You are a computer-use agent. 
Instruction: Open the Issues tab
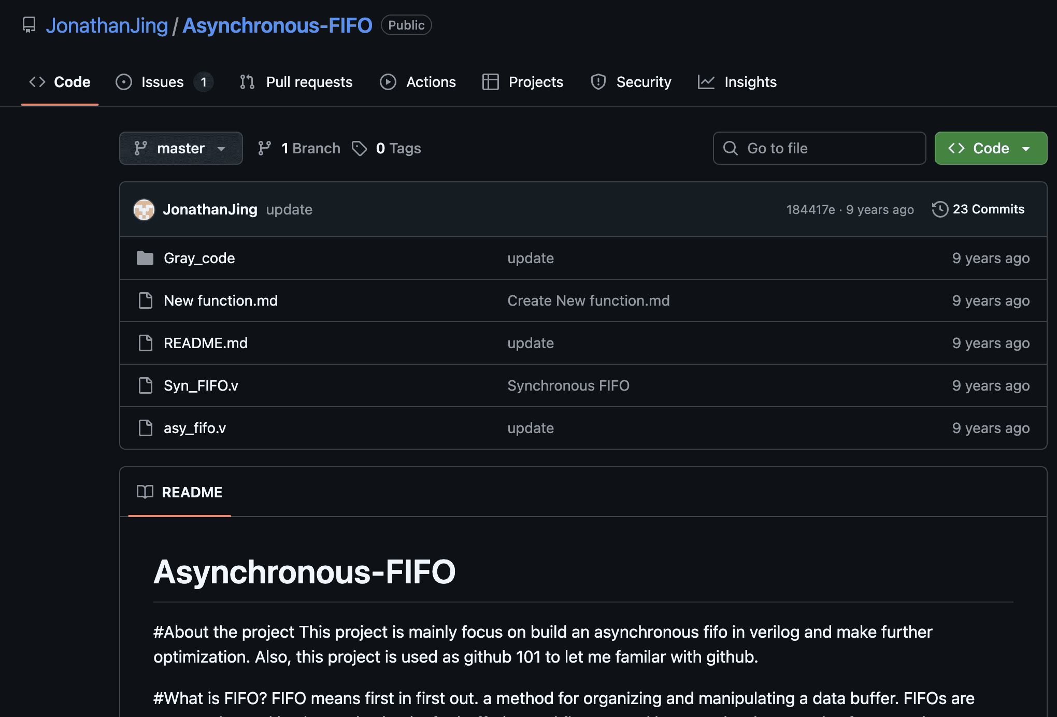pyautogui.click(x=163, y=82)
